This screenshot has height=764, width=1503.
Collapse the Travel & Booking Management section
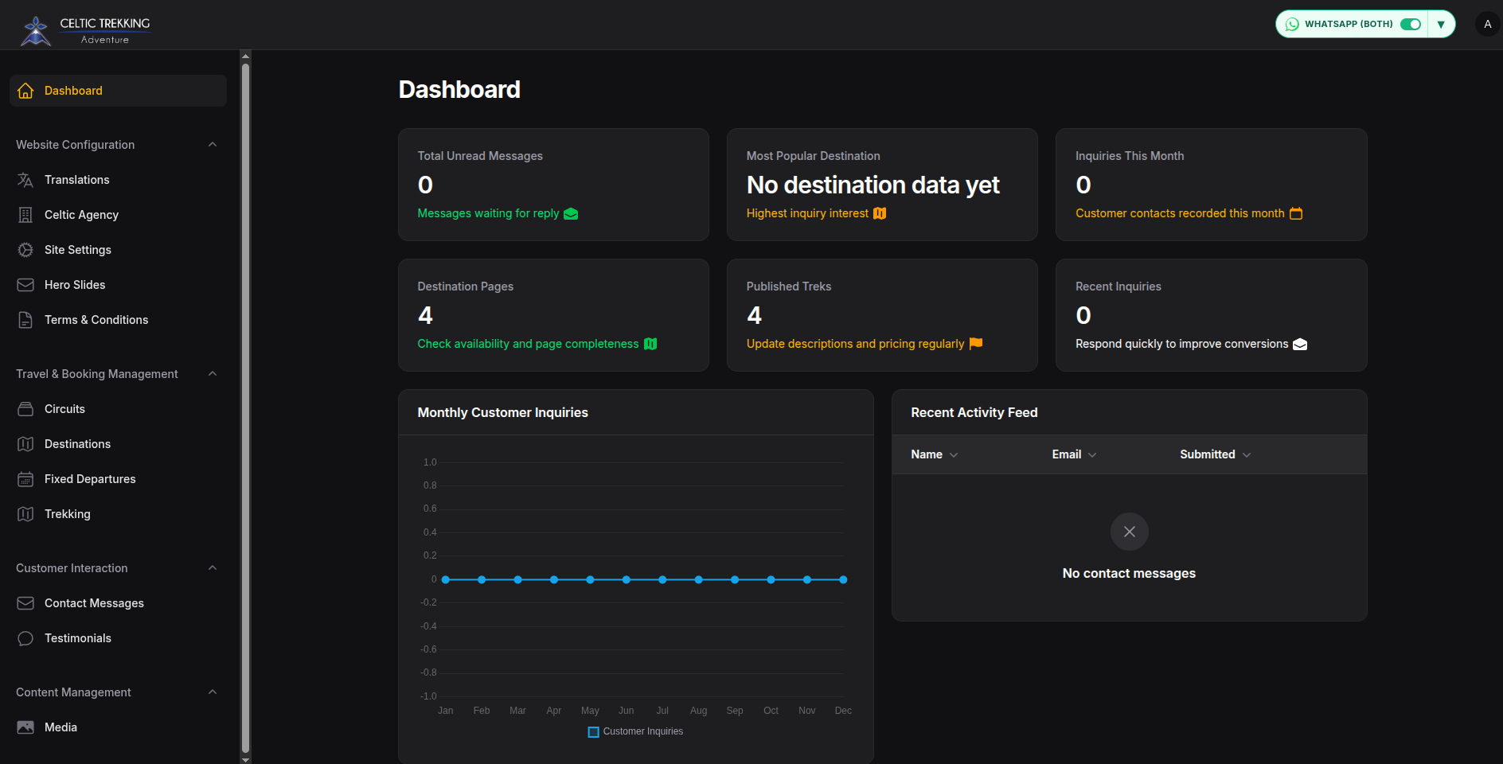[x=213, y=374]
